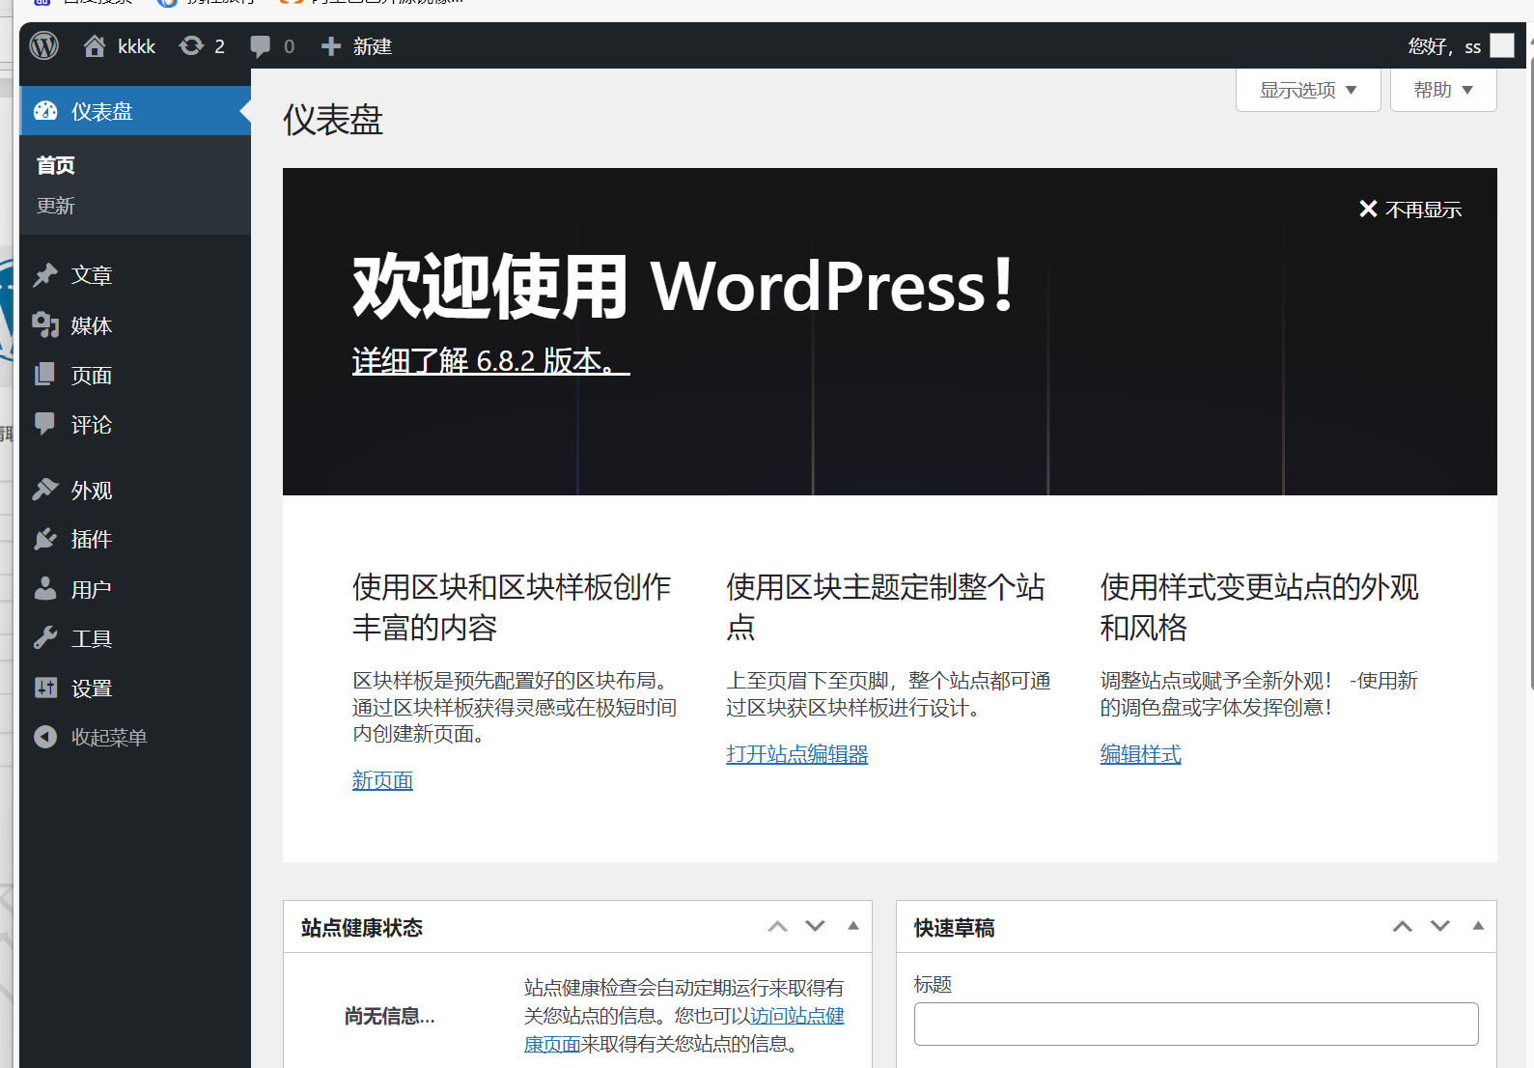Click the 标题 input field

coord(1196,1024)
